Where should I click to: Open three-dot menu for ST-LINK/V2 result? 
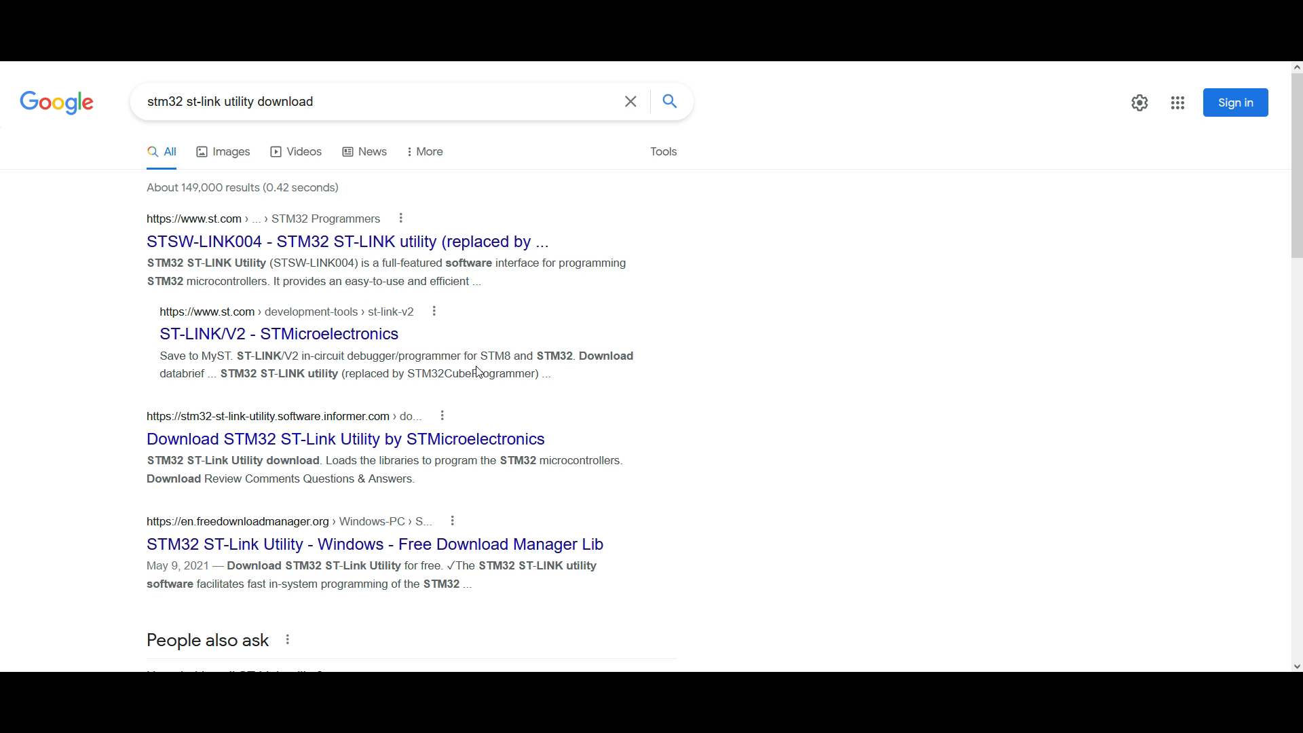[434, 312]
